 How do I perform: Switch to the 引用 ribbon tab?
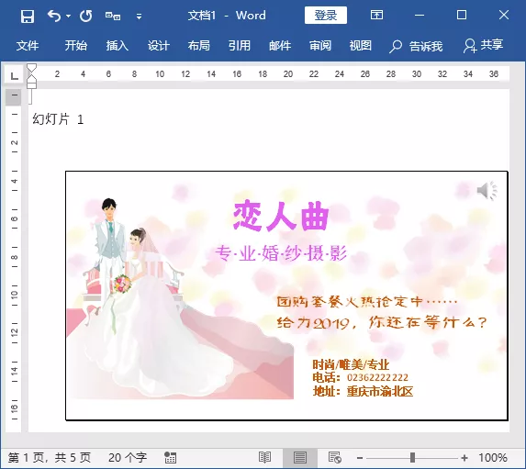240,45
